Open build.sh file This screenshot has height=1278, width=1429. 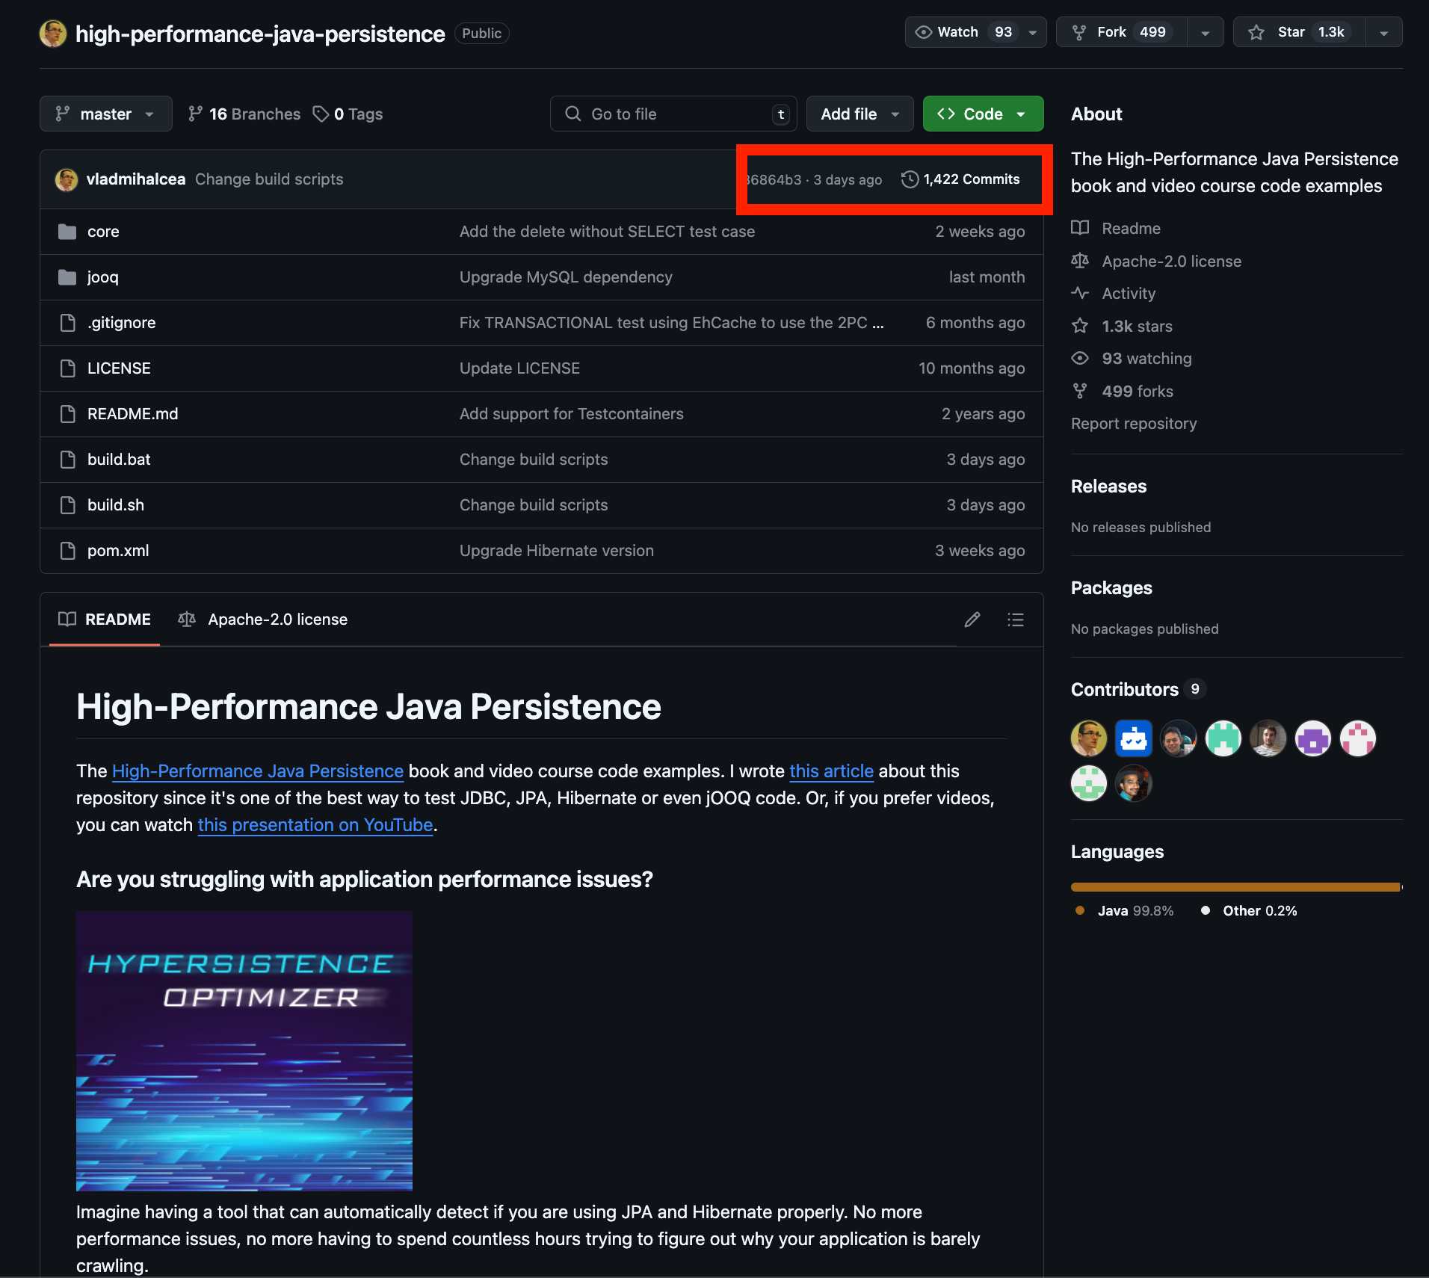[x=116, y=505]
